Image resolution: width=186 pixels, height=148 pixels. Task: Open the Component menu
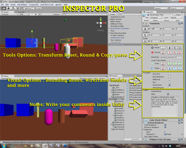[x=34, y=5]
